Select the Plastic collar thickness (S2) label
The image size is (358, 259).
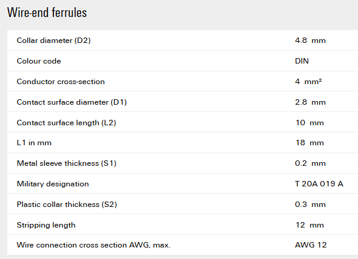pyautogui.click(x=67, y=205)
